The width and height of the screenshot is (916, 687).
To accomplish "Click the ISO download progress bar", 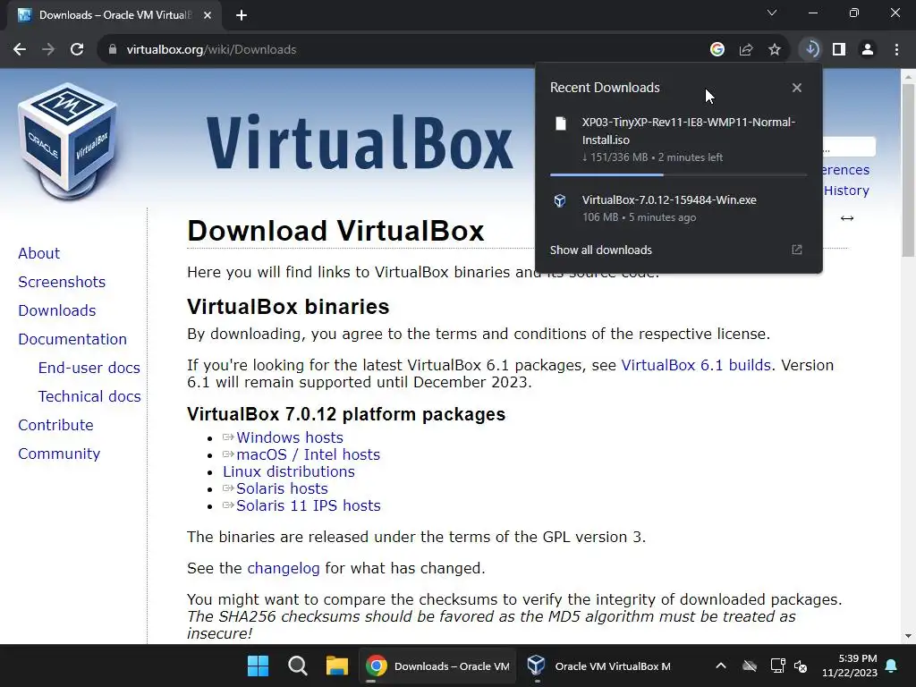I will pos(678,174).
